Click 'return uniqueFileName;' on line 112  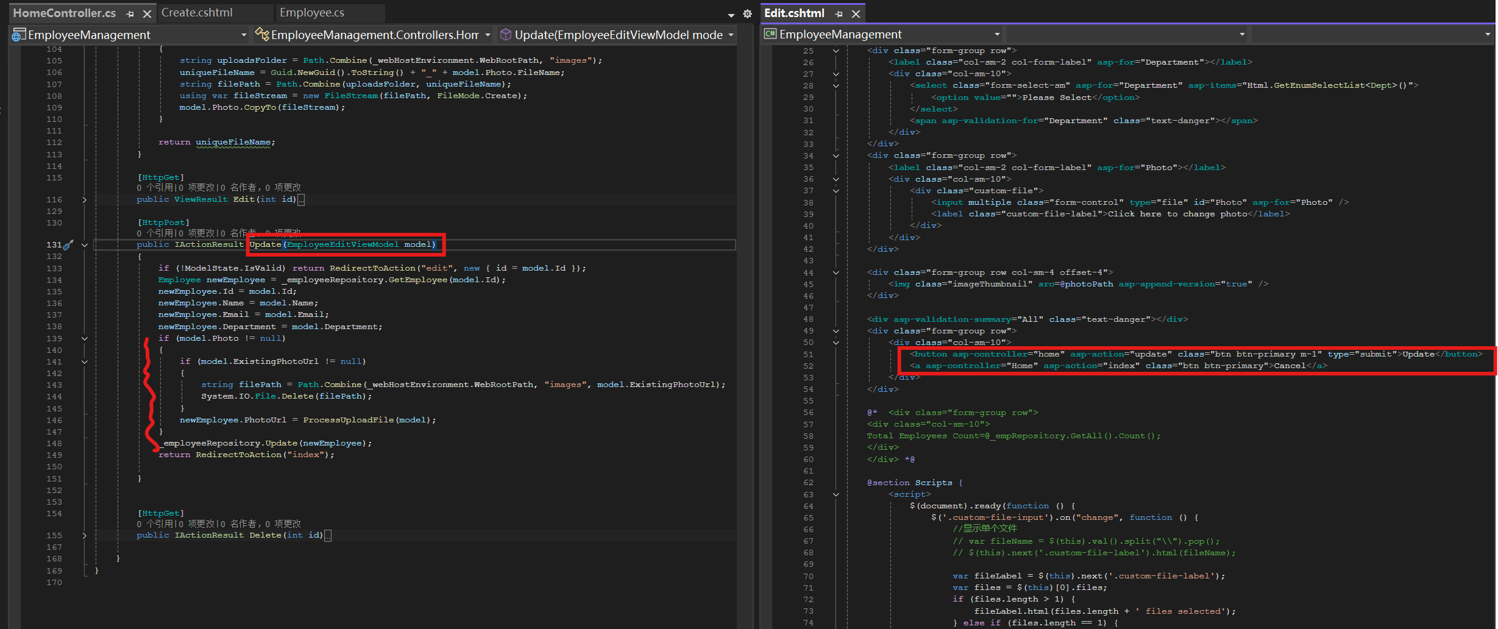217,142
